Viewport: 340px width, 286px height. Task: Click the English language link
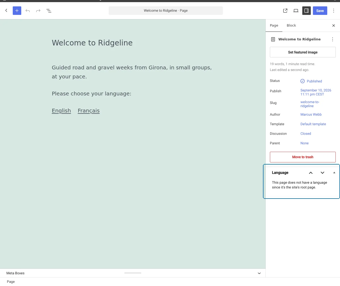pos(61,111)
